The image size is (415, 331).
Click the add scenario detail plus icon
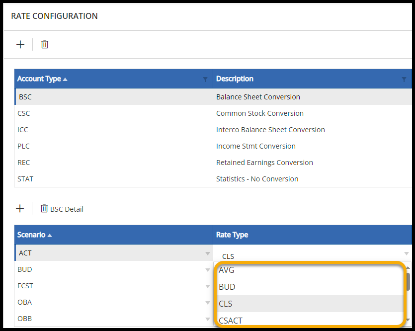[x=20, y=209]
